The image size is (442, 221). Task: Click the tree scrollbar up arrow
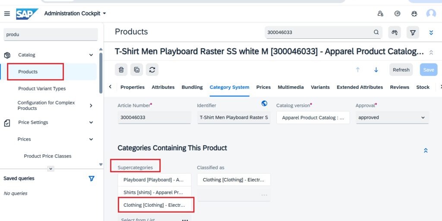(101, 50)
